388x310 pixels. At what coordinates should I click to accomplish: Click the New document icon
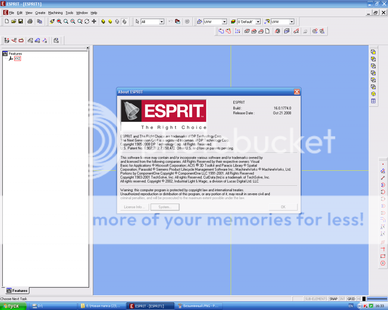point(6,22)
